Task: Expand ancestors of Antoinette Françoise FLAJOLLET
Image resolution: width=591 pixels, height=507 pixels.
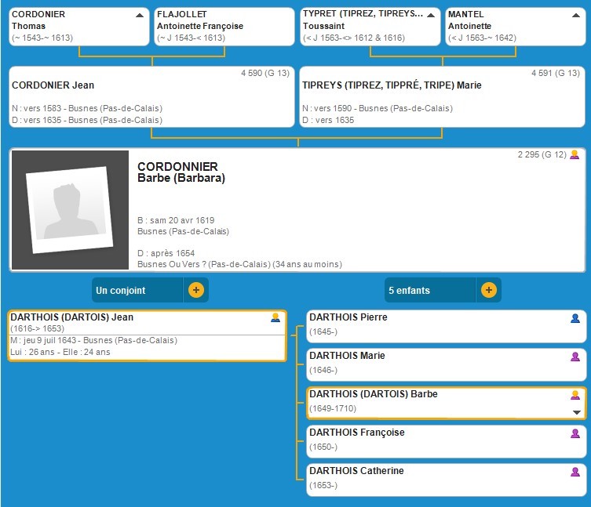Action: click(x=284, y=15)
